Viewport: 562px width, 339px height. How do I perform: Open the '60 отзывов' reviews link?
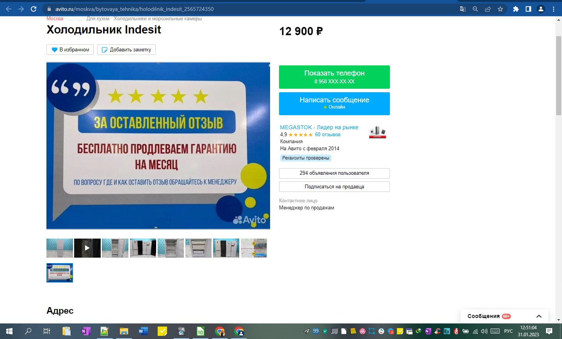click(328, 135)
